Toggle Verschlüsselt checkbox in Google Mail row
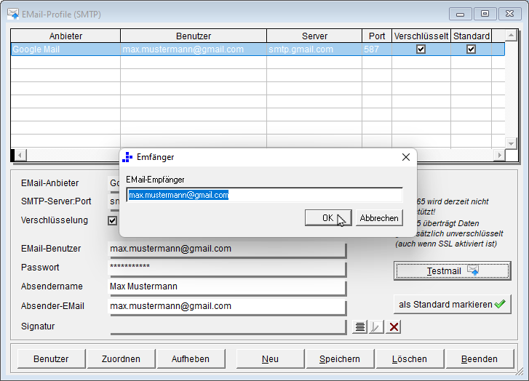529x381 pixels. pyautogui.click(x=421, y=49)
